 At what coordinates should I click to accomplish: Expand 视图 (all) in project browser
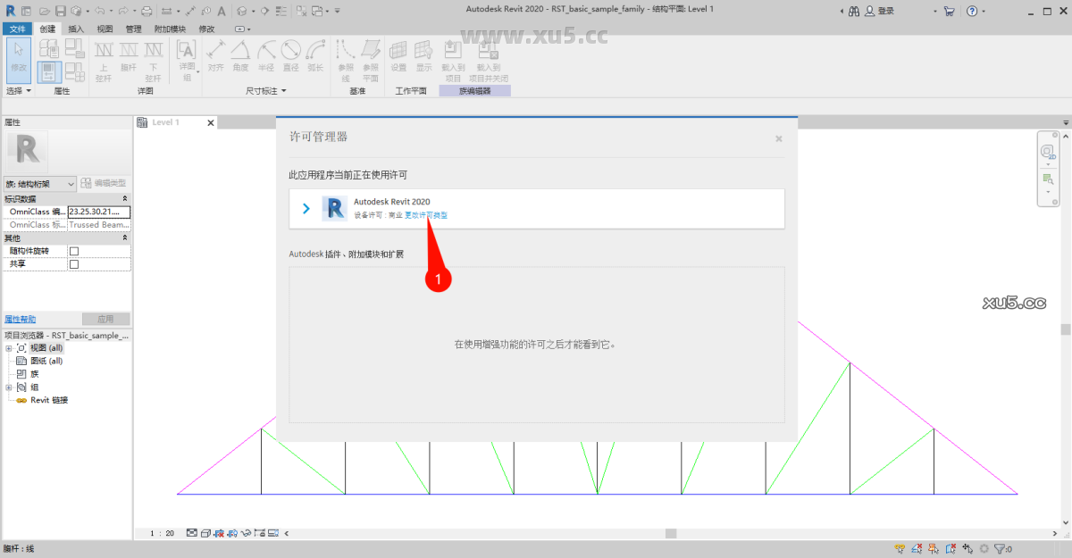(7, 348)
